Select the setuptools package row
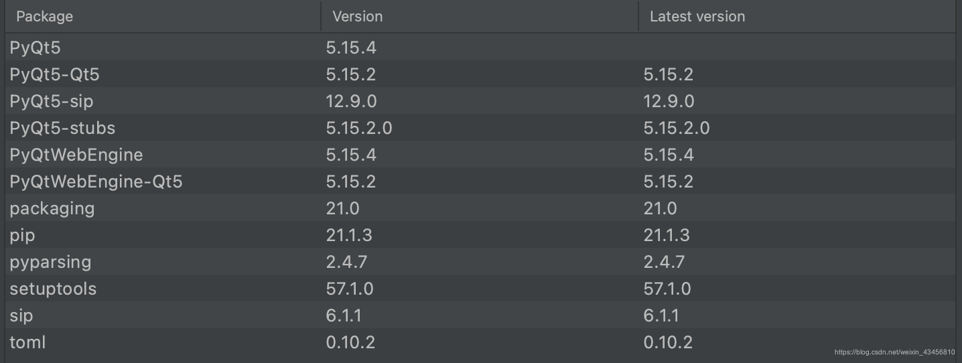The image size is (962, 363). coord(53,289)
